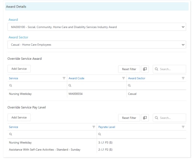
Task: Sort by Award Code column header
Action: pyautogui.click(x=76, y=78)
